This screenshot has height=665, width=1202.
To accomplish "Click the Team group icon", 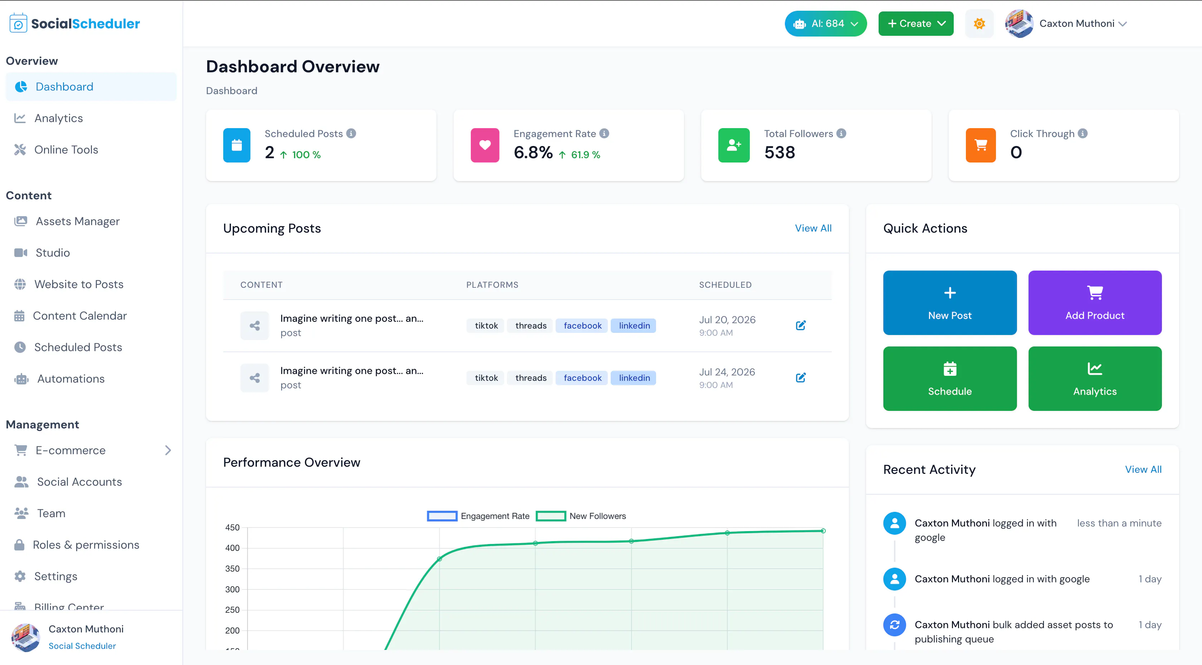I will click(x=21, y=513).
